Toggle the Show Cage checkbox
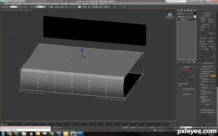This screenshot has height=136, width=218. (200, 76)
